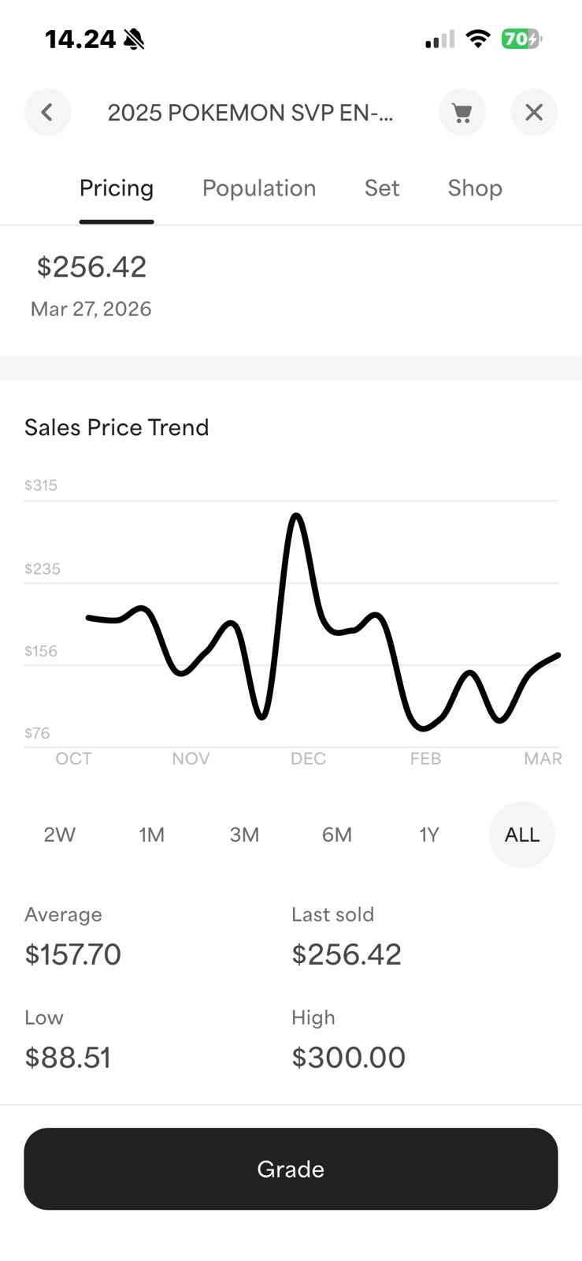Switch chart to 3M range

tap(244, 835)
